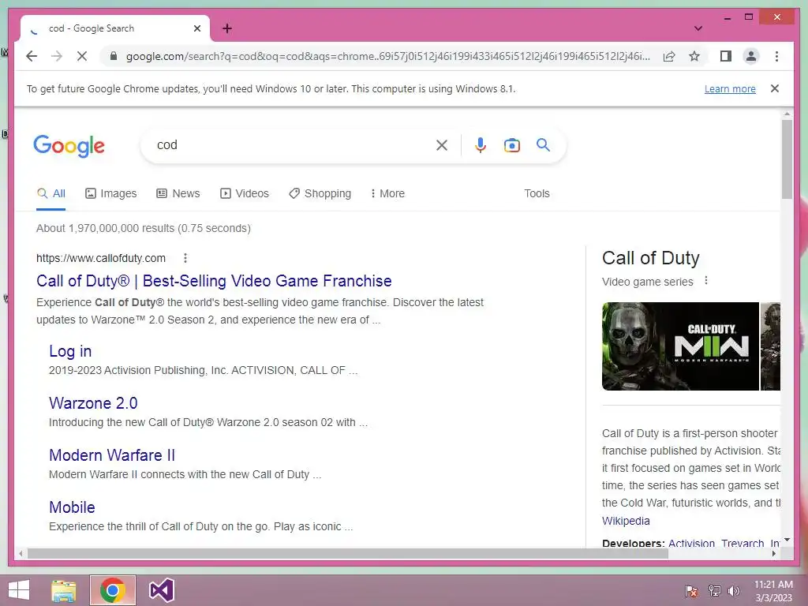Expand the More search categories
The image size is (808, 606).
click(387, 194)
